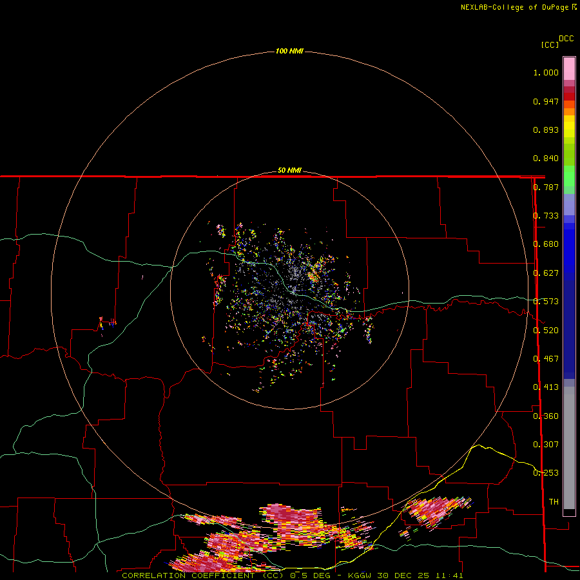
Task: Click the 50 NMI range ring label
Action: 289,170
